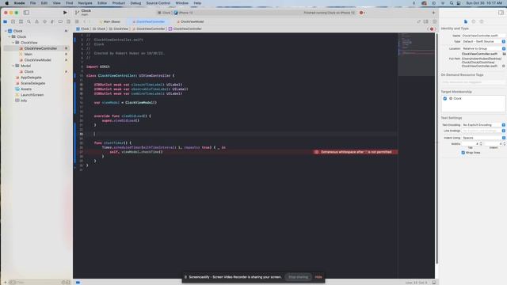The height and width of the screenshot is (285, 507).
Task: Open the Symbol navigator tab
Action: point(21,21)
